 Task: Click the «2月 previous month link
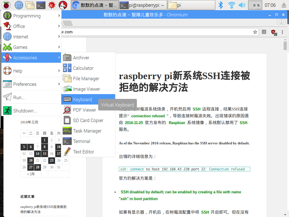(x=31, y=174)
